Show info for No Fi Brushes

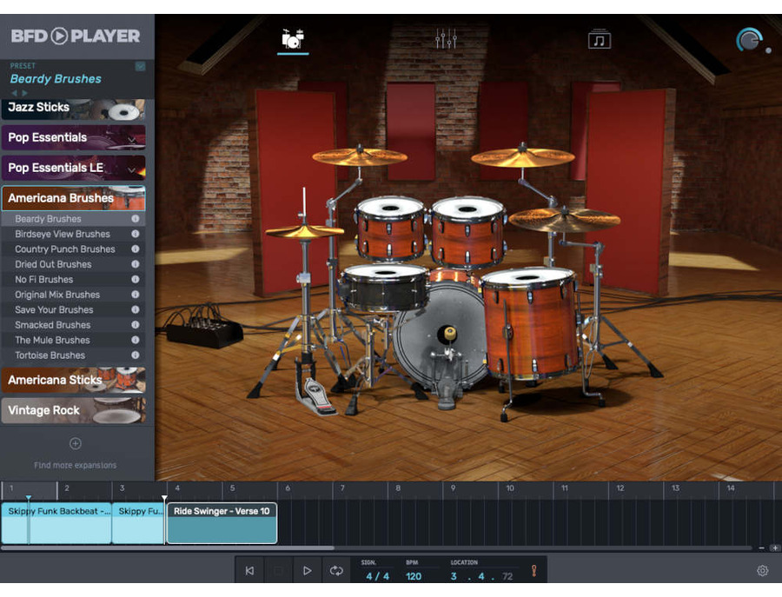coord(136,279)
